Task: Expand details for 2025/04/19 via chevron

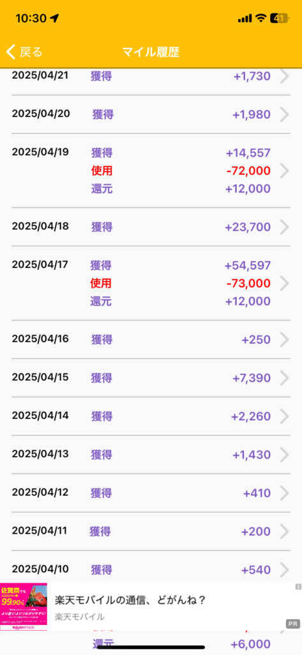Action: click(285, 170)
